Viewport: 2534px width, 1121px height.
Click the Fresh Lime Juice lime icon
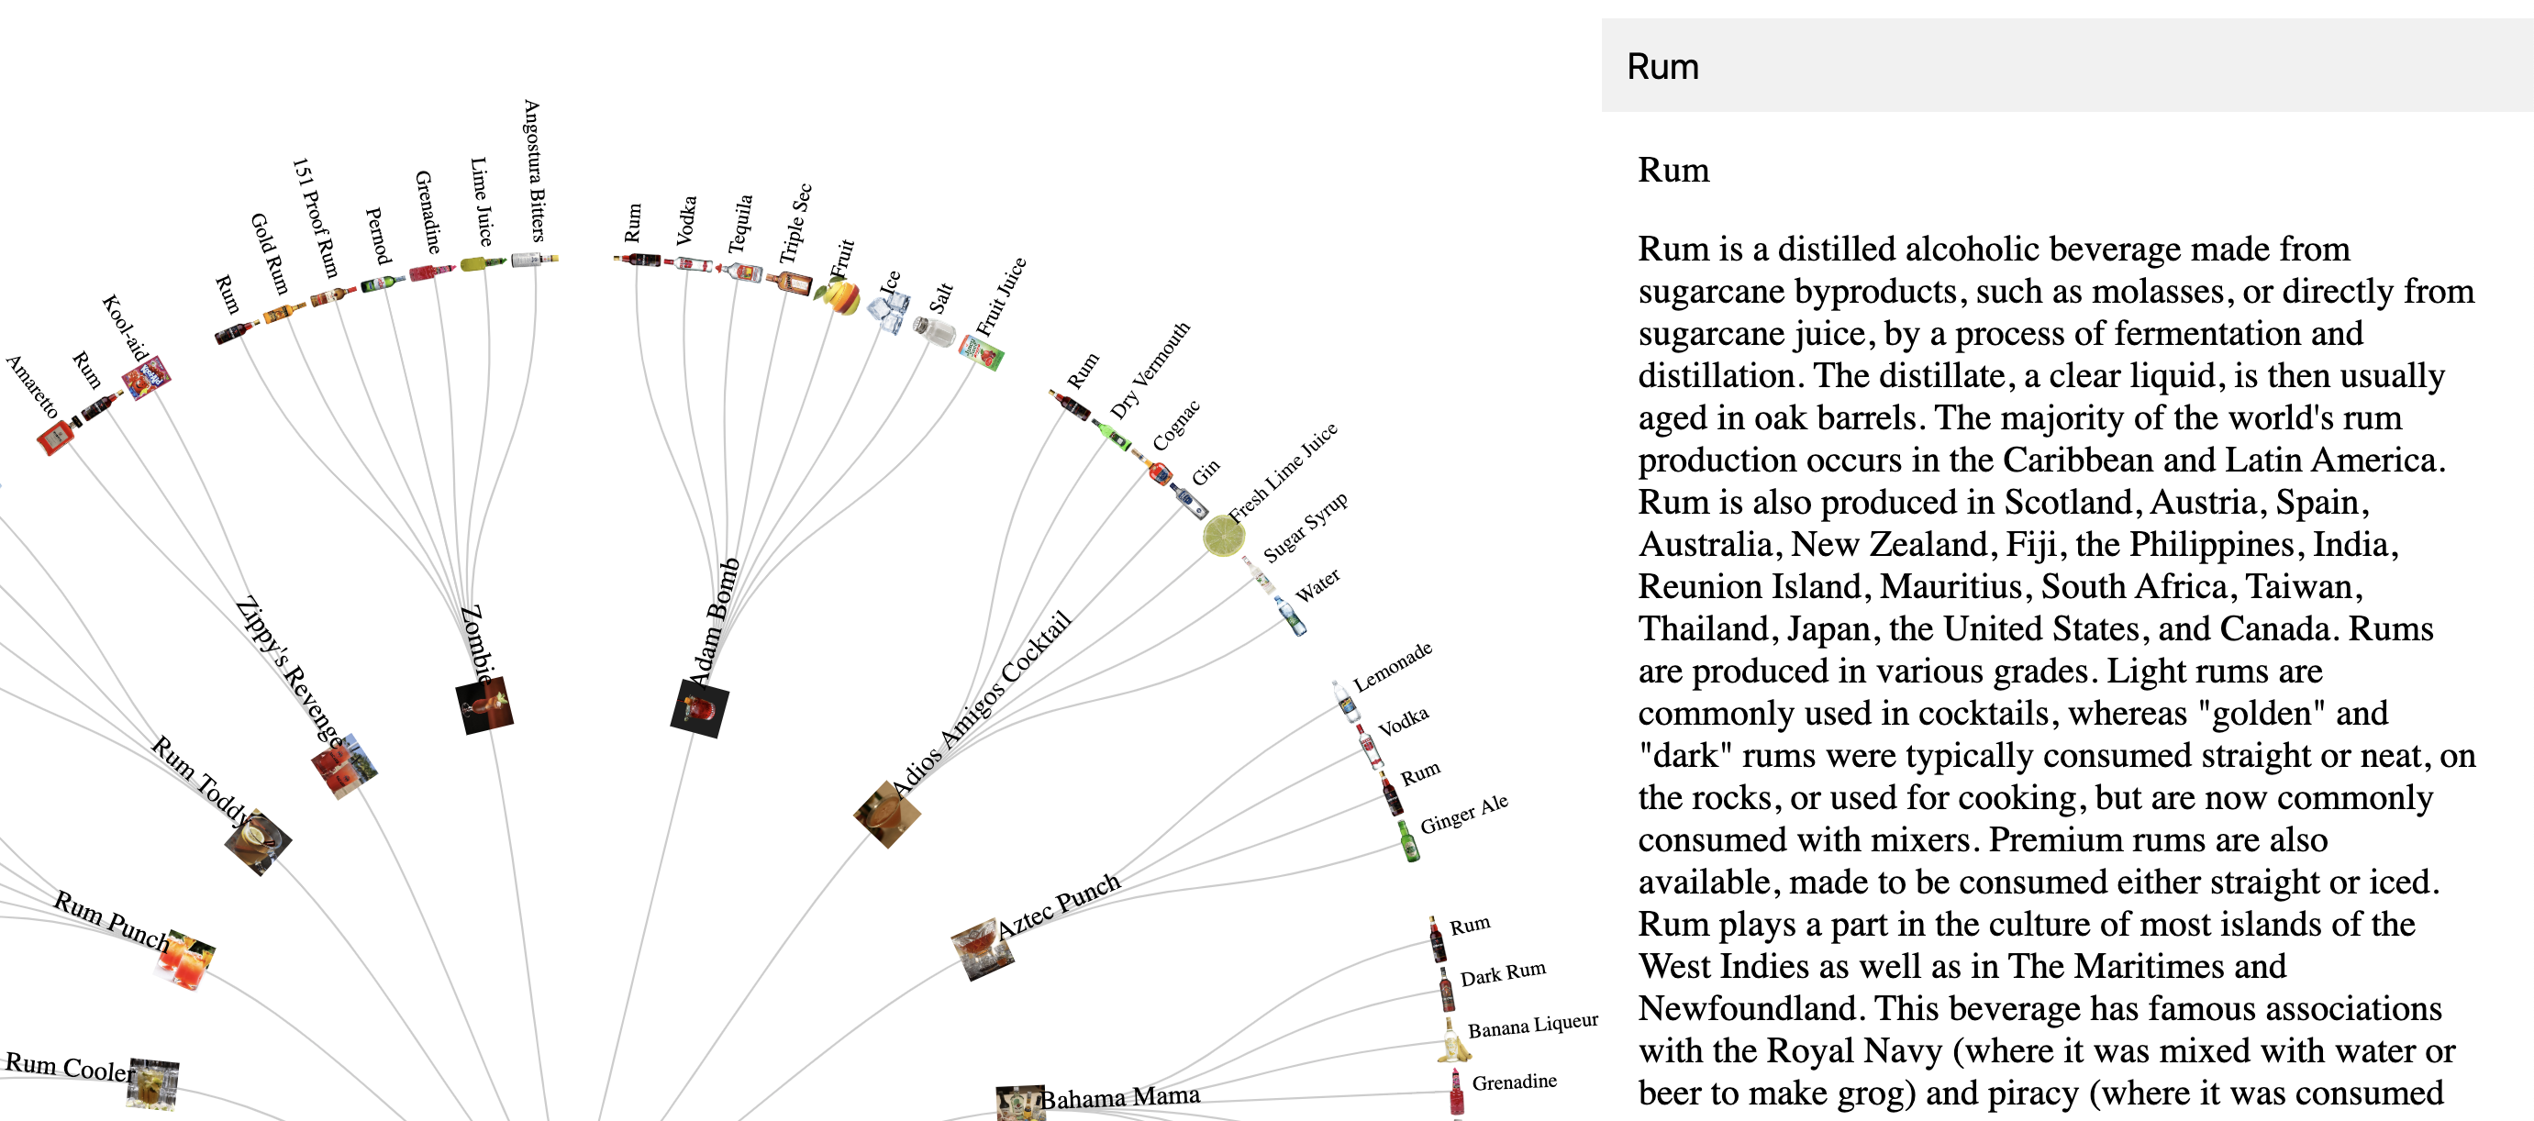[1225, 536]
